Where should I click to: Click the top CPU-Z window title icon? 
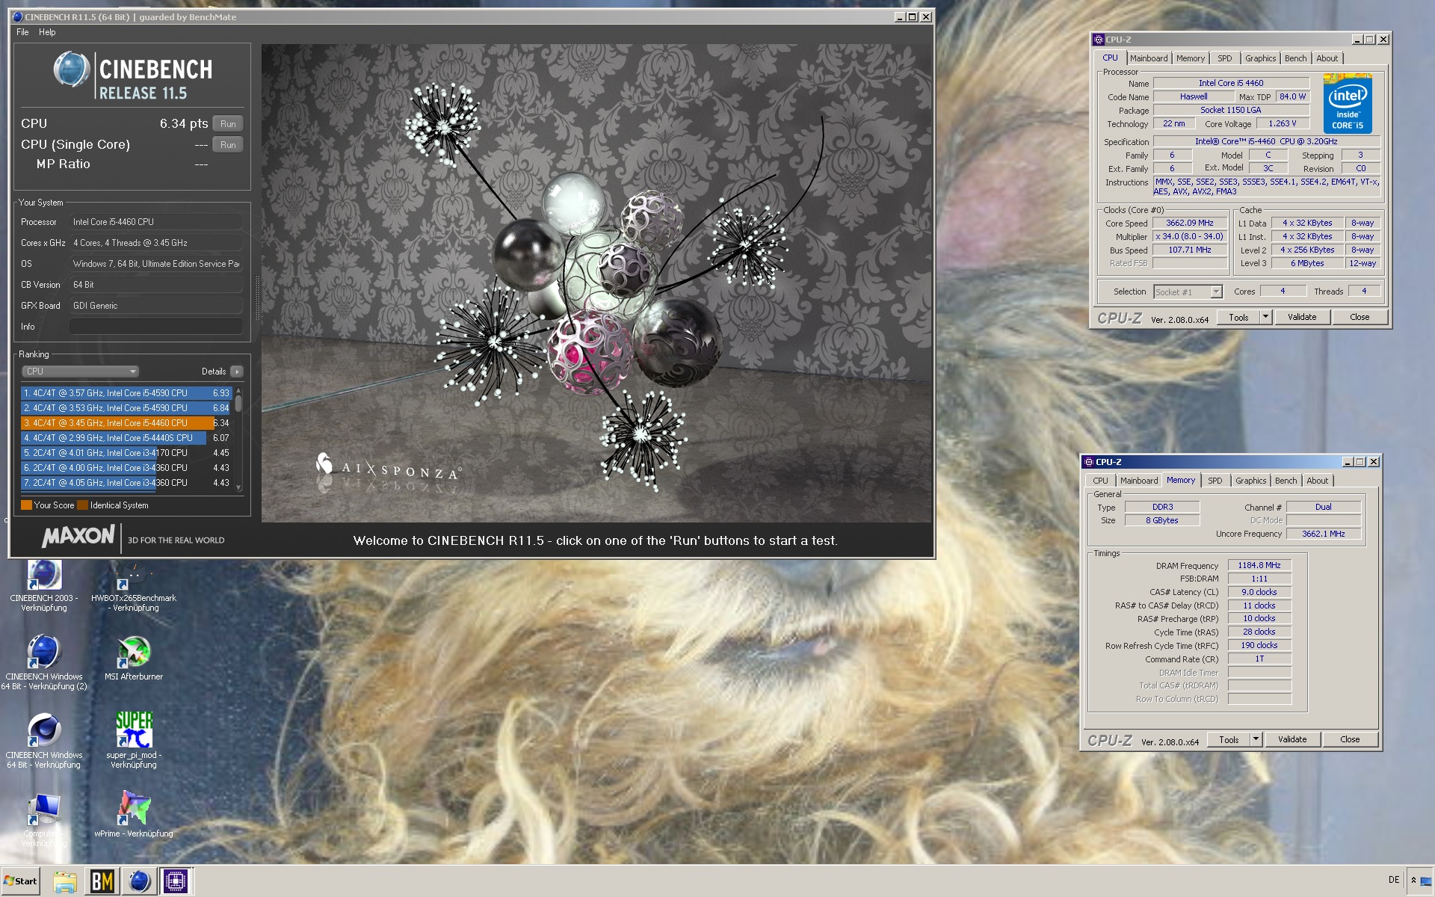pyautogui.click(x=1098, y=40)
